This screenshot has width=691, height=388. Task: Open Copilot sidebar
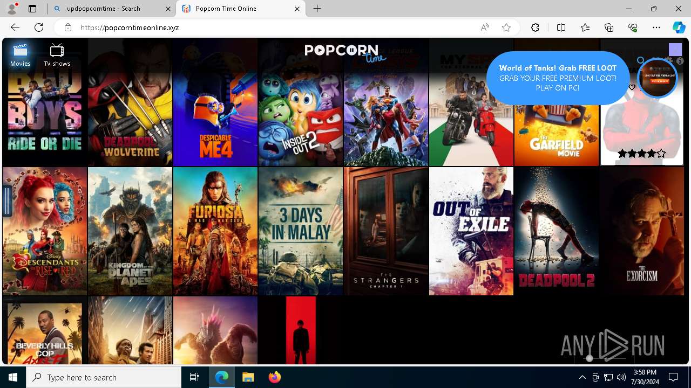pyautogui.click(x=679, y=27)
